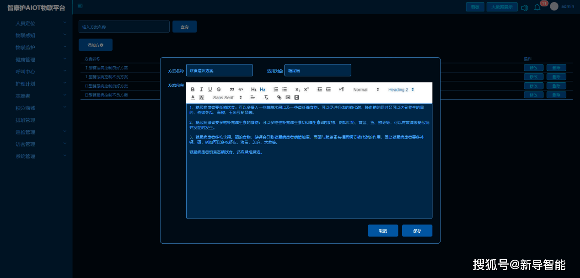
Task: Open the text color picker
Action: [193, 98]
